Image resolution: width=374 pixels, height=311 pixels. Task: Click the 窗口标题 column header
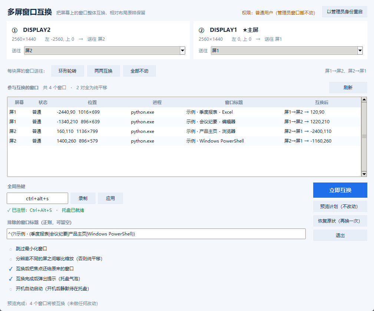[234, 103]
